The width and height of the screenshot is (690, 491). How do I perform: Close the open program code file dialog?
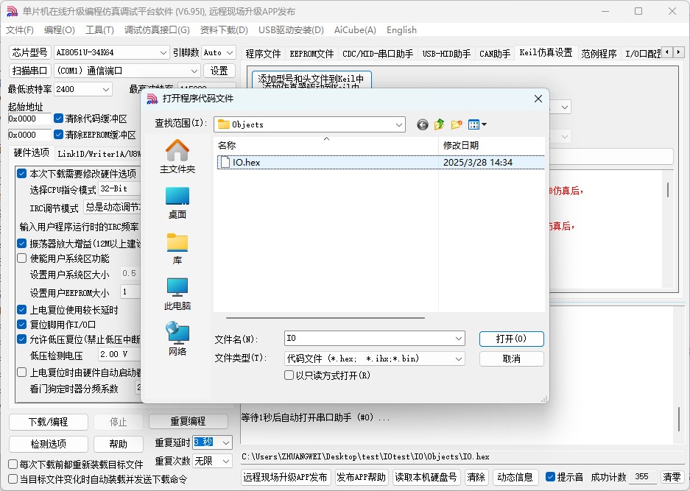tap(538, 99)
